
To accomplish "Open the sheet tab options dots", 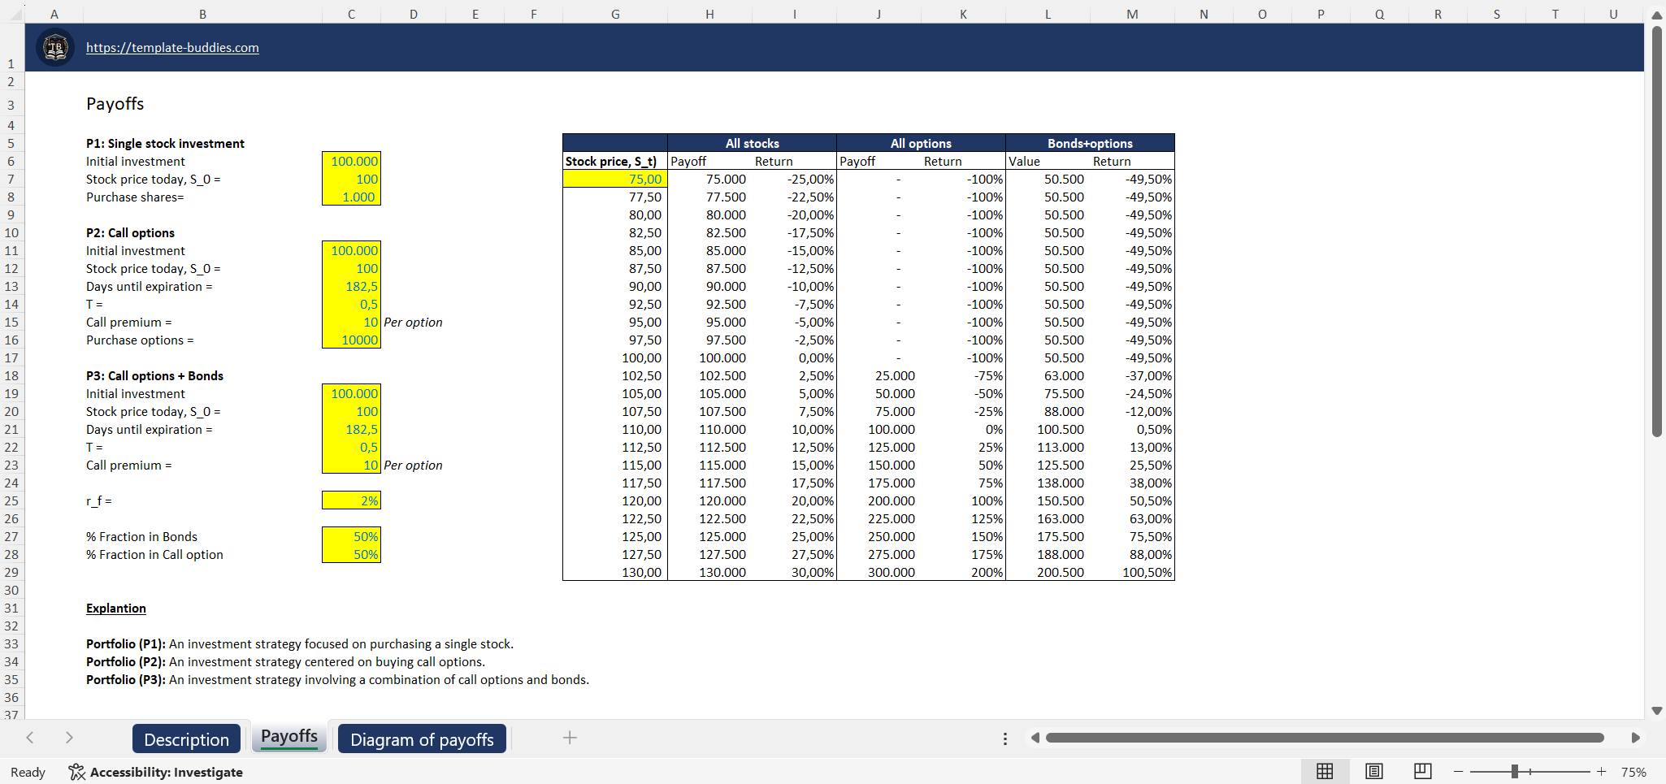I will tap(1005, 739).
